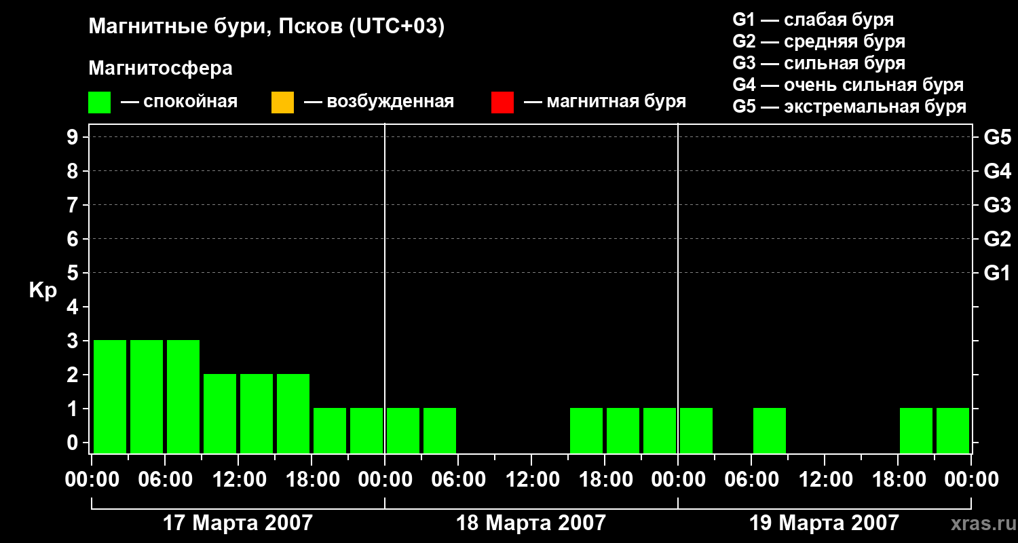Click the '12:00' label above '18 Марта 2007'
This screenshot has height=543, width=1018.
coord(531,480)
